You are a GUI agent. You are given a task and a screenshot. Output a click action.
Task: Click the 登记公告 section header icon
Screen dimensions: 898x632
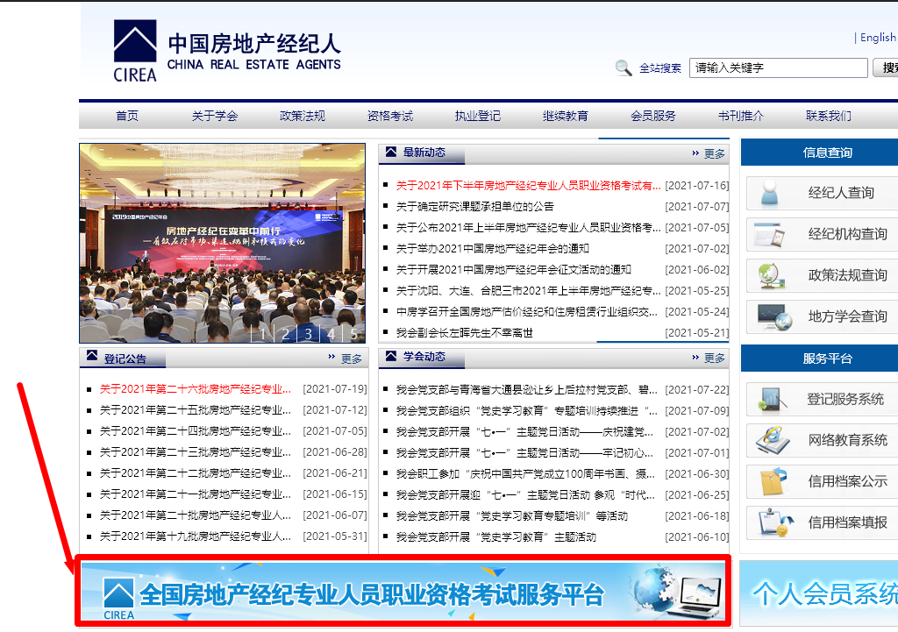click(91, 356)
